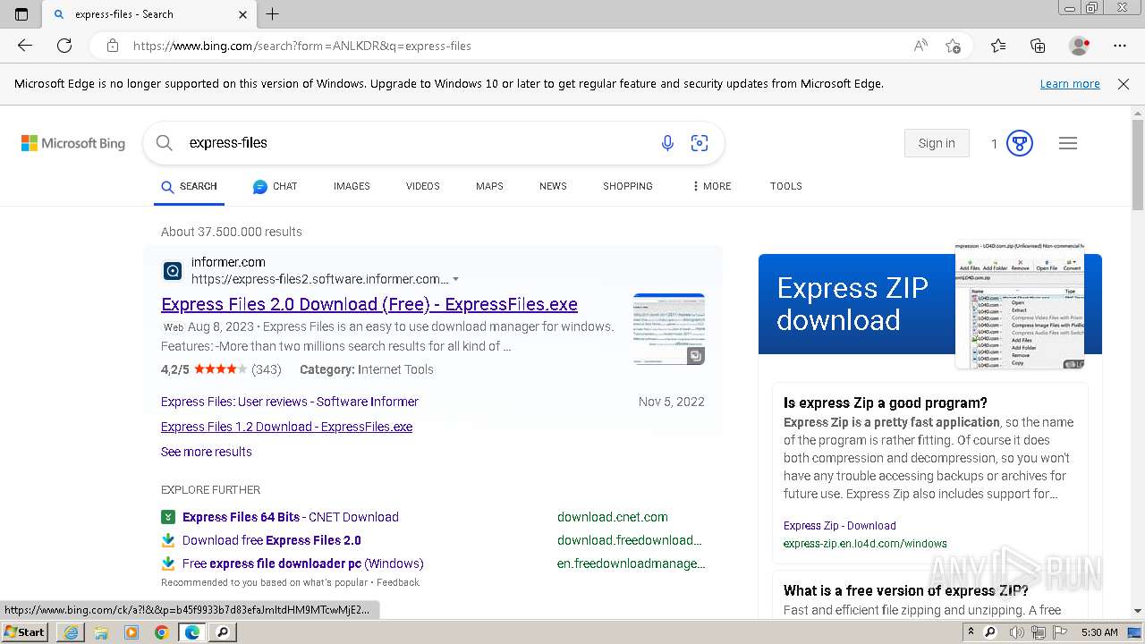Open the media player taskbar icon
The width and height of the screenshot is (1145, 644).
point(131,632)
